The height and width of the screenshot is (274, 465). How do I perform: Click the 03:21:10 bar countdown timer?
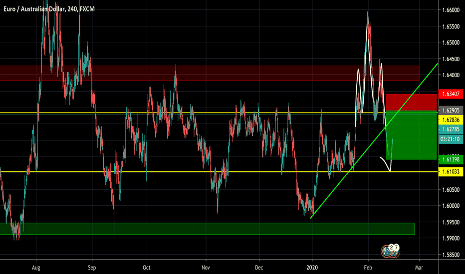click(x=451, y=139)
